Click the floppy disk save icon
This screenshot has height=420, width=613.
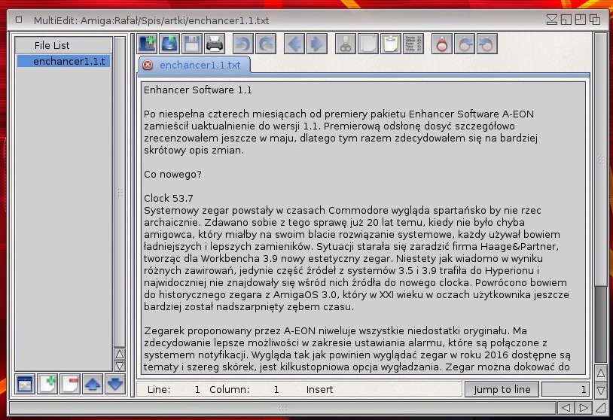click(x=192, y=44)
